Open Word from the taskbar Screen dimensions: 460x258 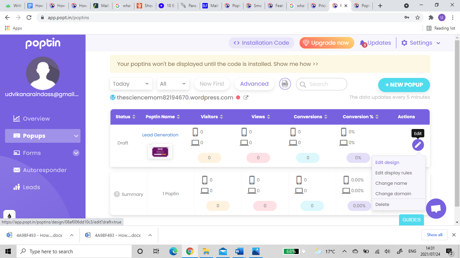click(x=239, y=251)
